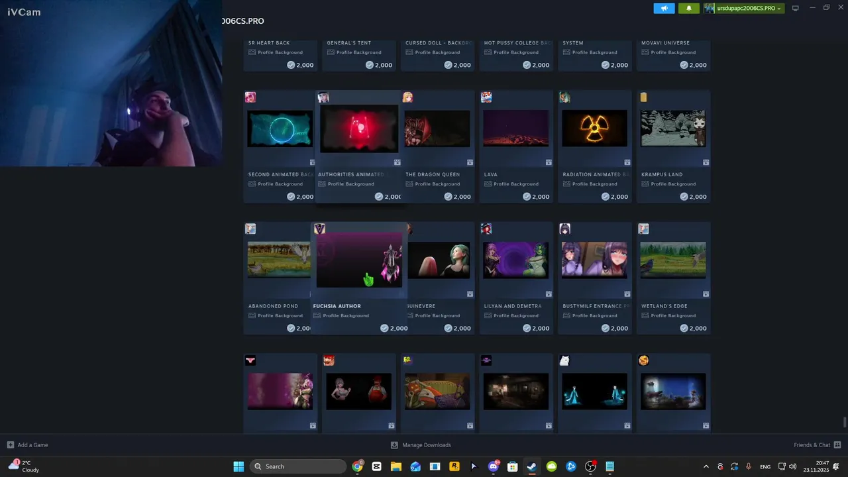Click Profile Background label under Lava
Image resolution: width=848 pixels, height=477 pixels.
click(x=516, y=184)
